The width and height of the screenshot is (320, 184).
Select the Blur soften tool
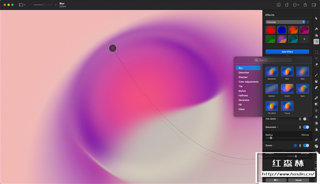(316, 110)
